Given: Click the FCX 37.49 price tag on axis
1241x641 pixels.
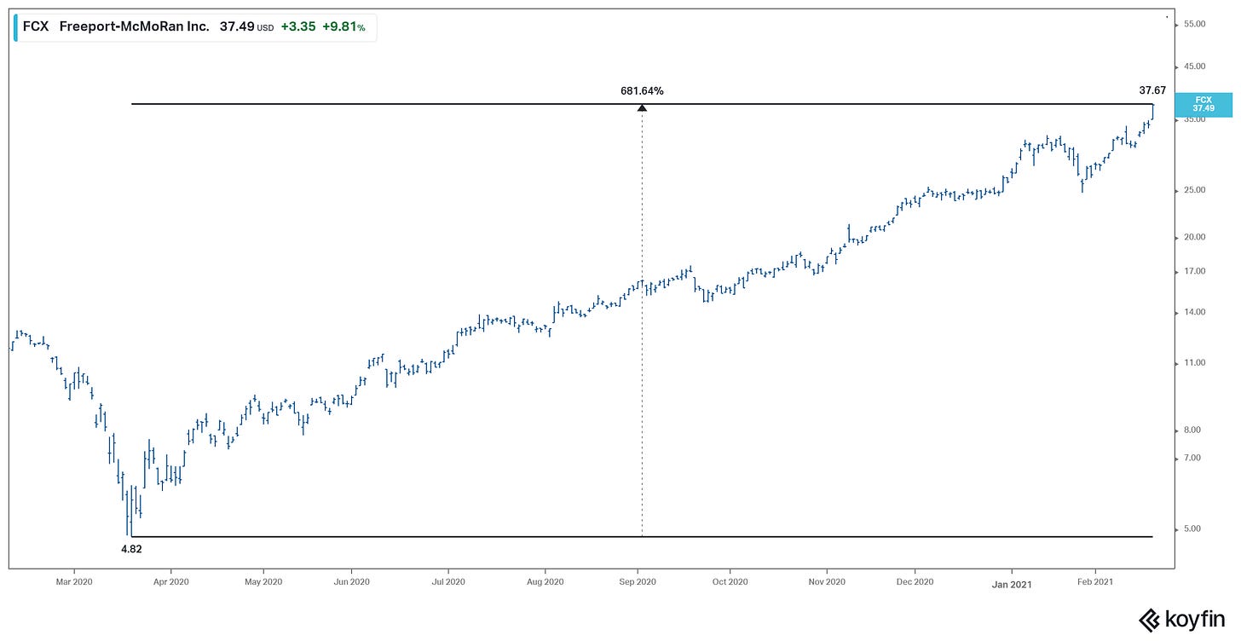Looking at the screenshot, I should coord(1203,104).
